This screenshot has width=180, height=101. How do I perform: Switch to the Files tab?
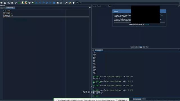coord(147,47)
